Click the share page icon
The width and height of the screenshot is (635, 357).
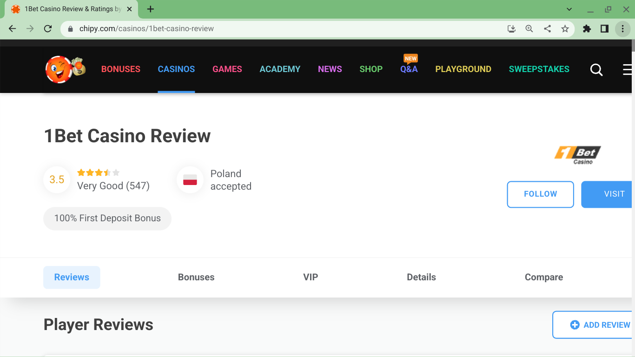pyautogui.click(x=547, y=29)
